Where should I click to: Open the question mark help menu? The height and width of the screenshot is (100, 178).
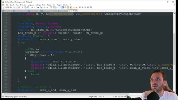click(x=70, y=5)
